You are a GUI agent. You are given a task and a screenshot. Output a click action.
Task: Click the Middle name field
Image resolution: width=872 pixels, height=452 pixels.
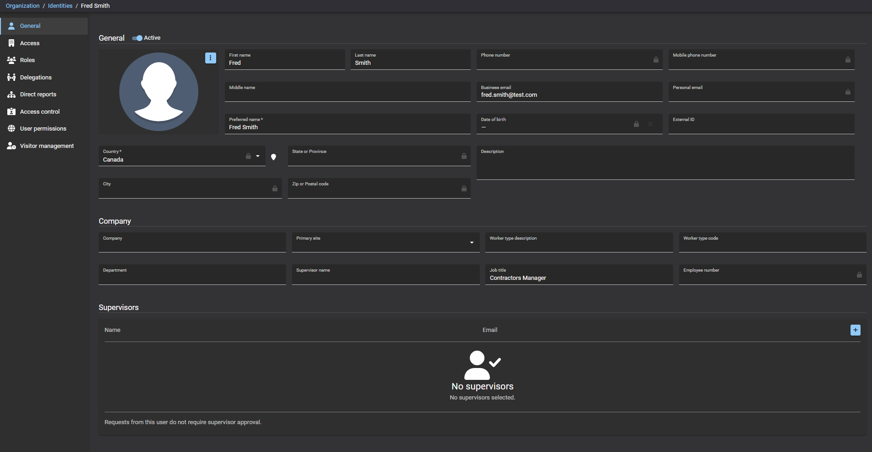[348, 92]
